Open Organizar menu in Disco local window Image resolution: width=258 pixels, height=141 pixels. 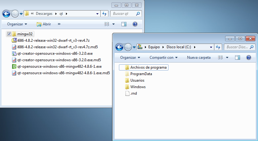pos(130,58)
